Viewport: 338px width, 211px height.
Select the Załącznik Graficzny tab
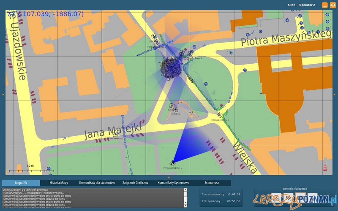pyautogui.click(x=136, y=183)
